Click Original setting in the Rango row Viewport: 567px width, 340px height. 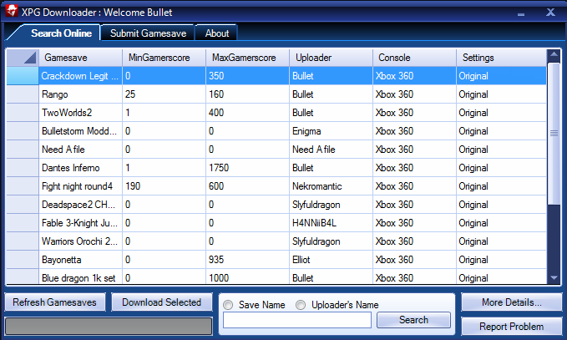(502, 94)
